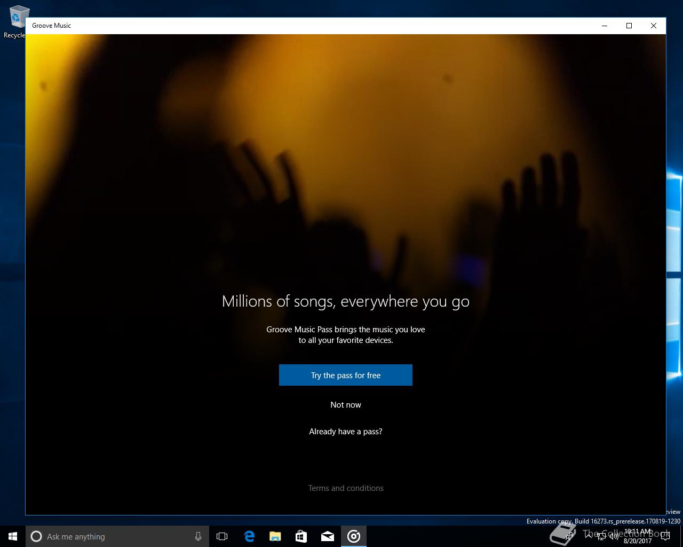Open Action Center notifications icon
This screenshot has height=547, width=683.
665,536
